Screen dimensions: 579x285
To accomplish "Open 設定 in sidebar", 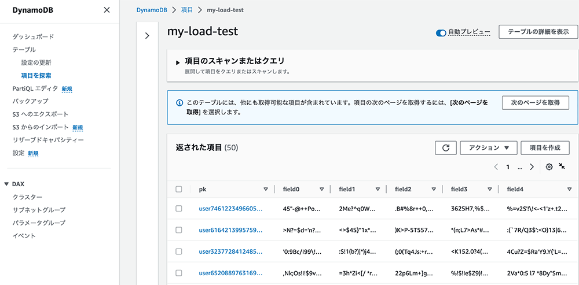I will pos(19,153).
